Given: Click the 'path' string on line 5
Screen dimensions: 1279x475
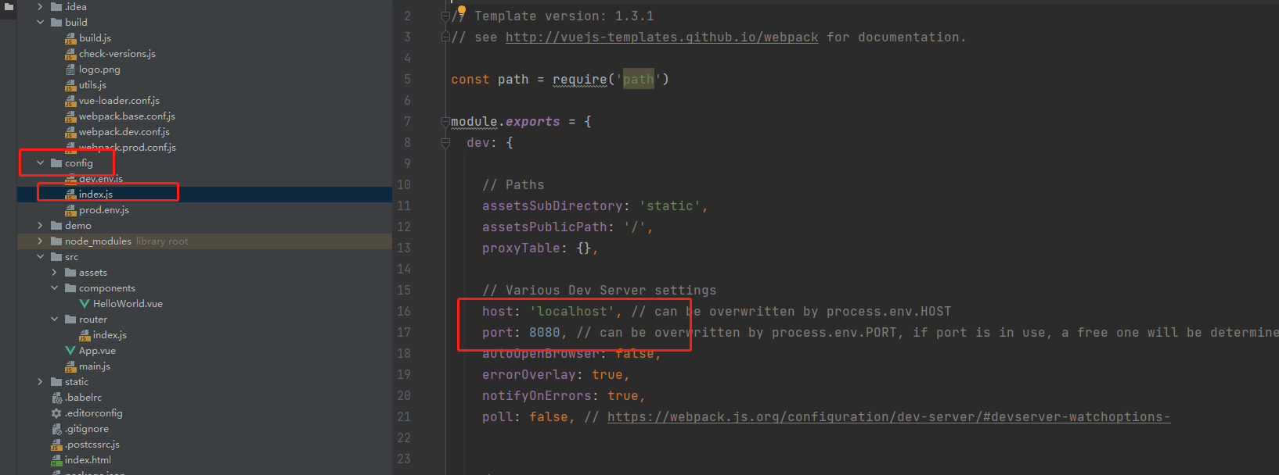Looking at the screenshot, I should pos(639,80).
